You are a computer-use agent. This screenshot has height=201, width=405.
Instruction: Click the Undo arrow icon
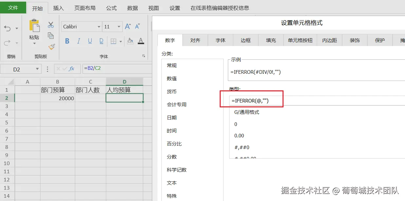7,29
